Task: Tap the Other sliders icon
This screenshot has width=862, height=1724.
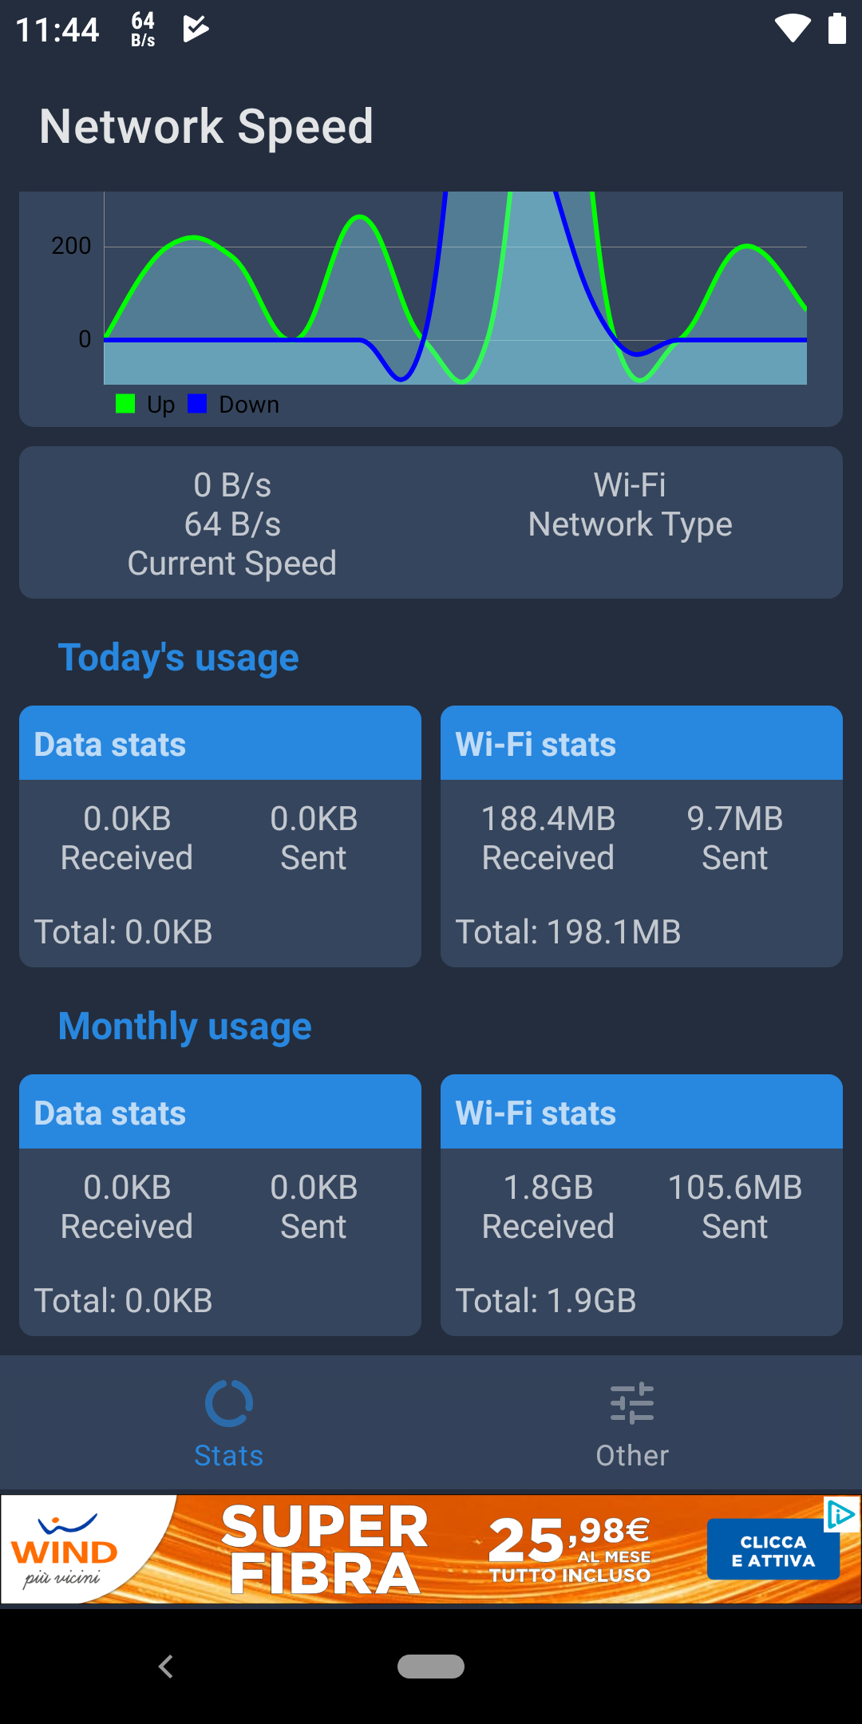Action: 632,1403
